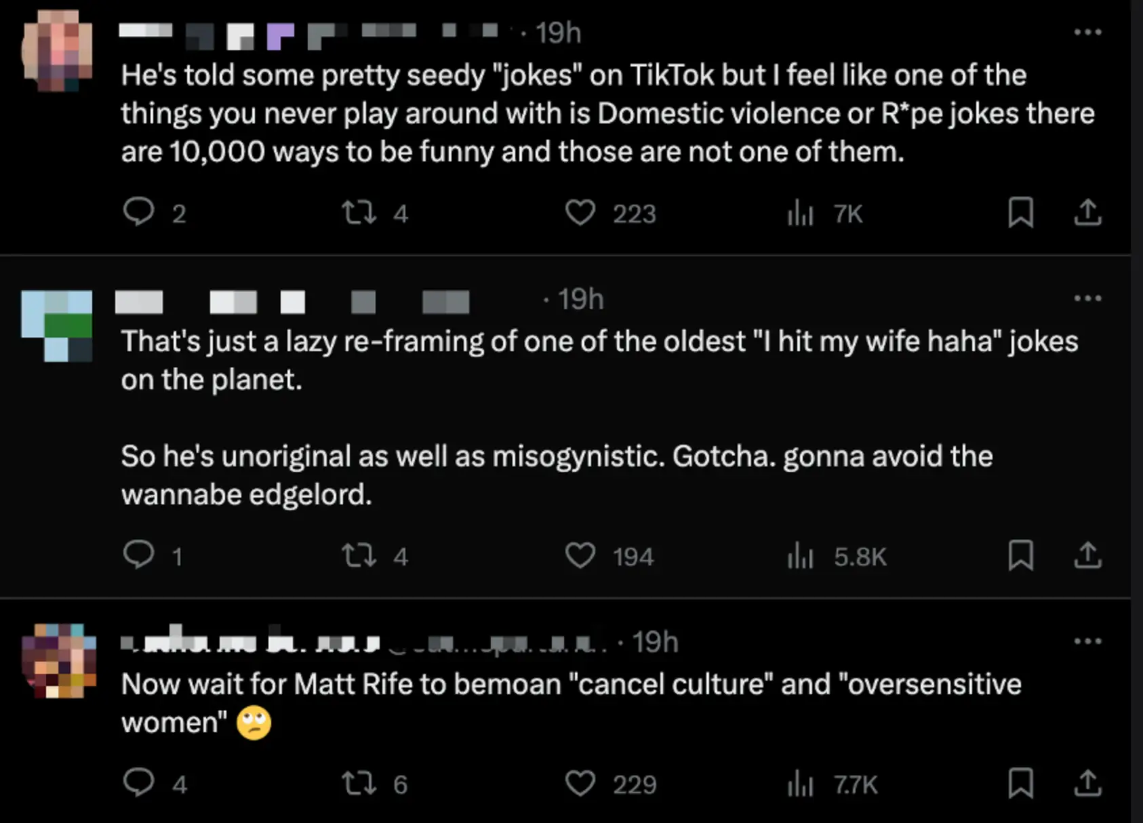
Task: View 19h timestamp of the first tweet
Action: click(x=557, y=32)
